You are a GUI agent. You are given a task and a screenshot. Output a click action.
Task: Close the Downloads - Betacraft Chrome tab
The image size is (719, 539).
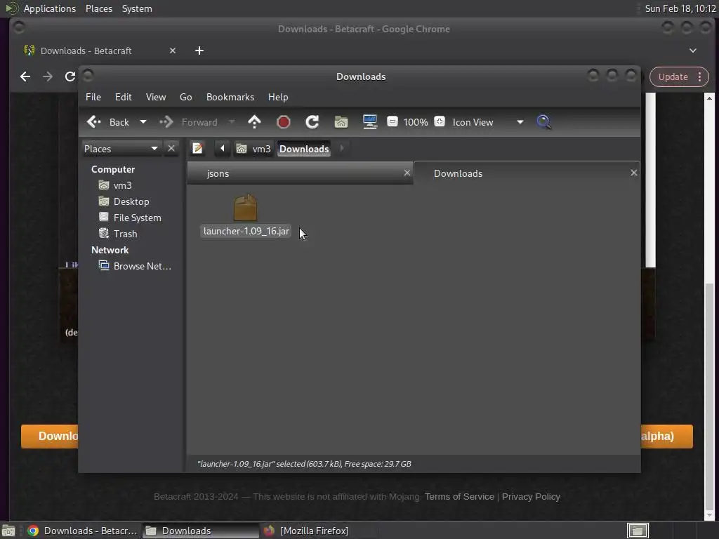point(173,51)
